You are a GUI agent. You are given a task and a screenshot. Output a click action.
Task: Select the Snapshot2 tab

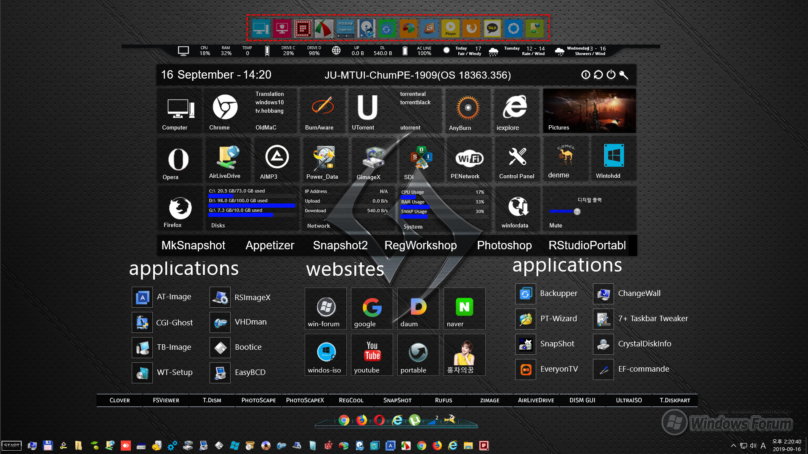340,245
